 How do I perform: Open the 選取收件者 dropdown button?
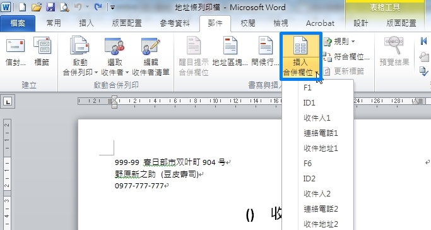click(x=115, y=56)
